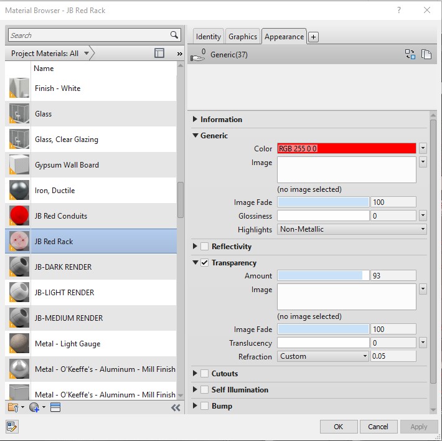Open the Refraction Custom dropdown

[323, 356]
